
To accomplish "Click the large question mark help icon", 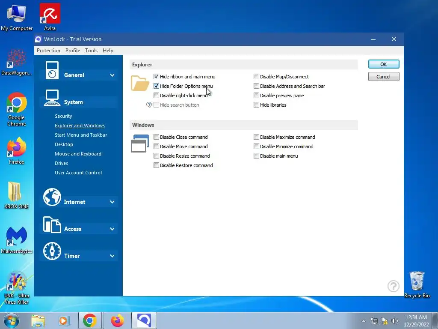I will coord(394,286).
